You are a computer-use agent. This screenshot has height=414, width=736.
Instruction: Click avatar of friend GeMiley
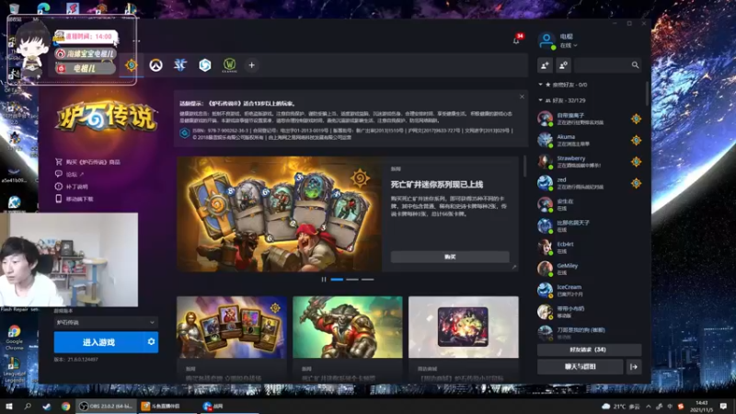pos(545,269)
